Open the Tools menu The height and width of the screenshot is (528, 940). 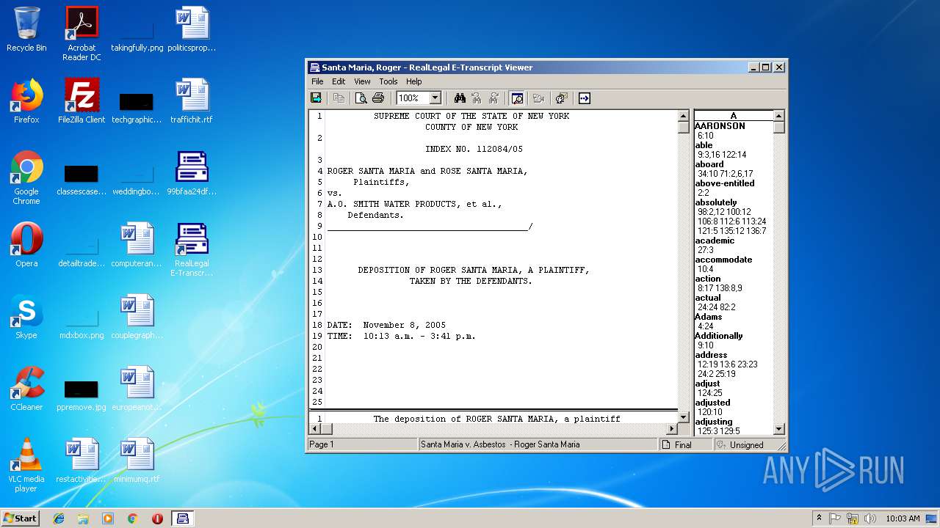(x=388, y=81)
